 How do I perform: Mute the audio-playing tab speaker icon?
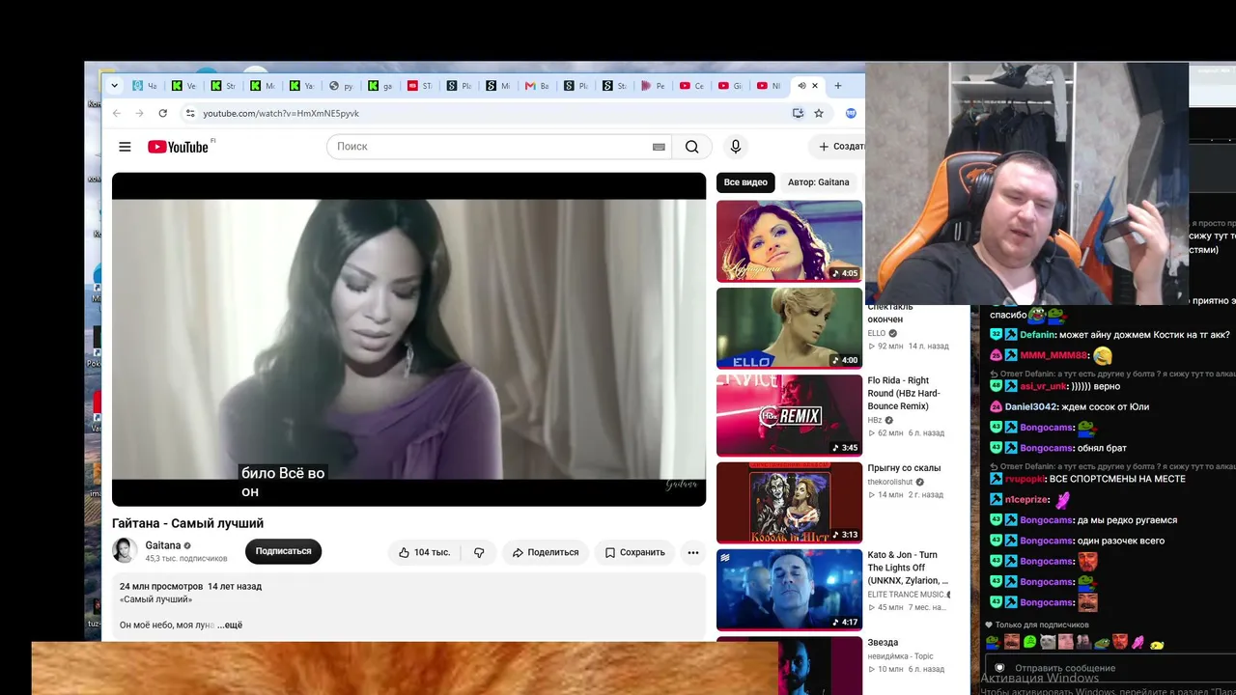(x=801, y=86)
